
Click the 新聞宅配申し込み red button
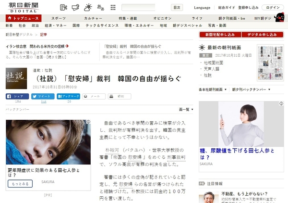point(220,35)
